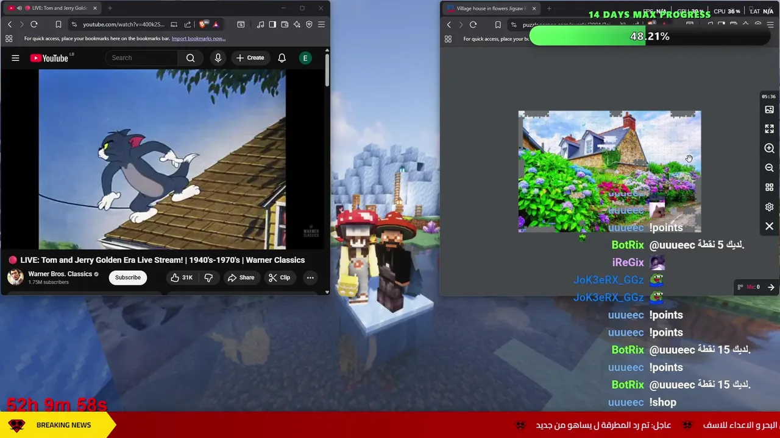Open the apps grid in YouTube bookmarks bar
This screenshot has height=438, width=780.
click(x=9, y=38)
